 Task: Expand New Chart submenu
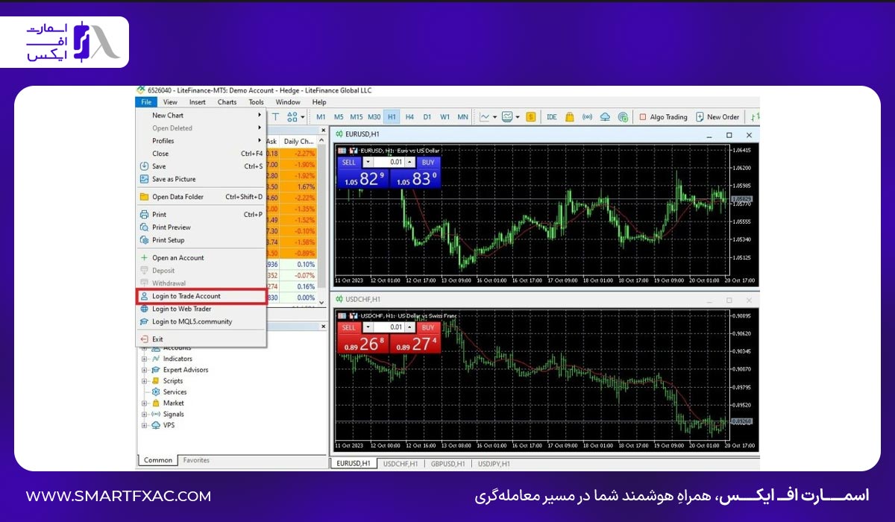click(201, 116)
